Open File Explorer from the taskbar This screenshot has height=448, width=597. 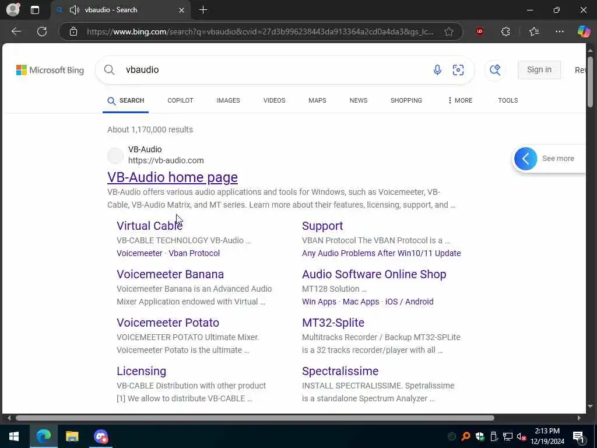click(x=72, y=436)
